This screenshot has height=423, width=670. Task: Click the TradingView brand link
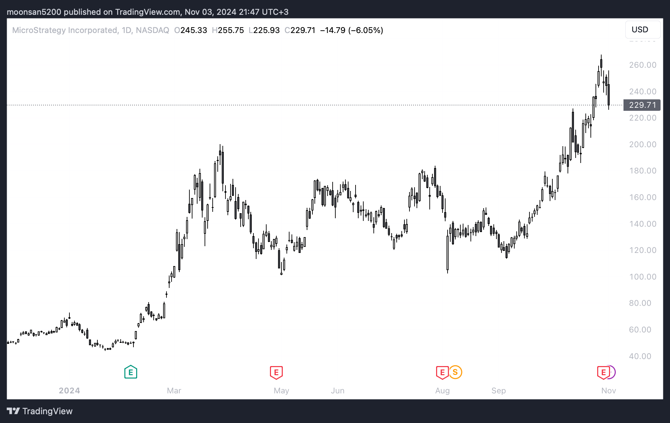point(40,411)
